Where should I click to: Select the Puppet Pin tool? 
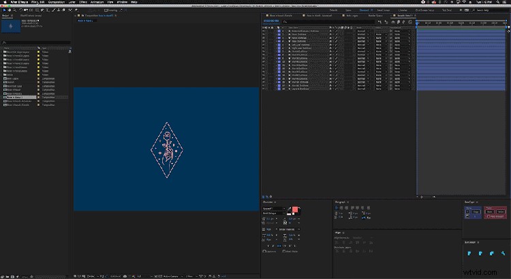[76, 10]
